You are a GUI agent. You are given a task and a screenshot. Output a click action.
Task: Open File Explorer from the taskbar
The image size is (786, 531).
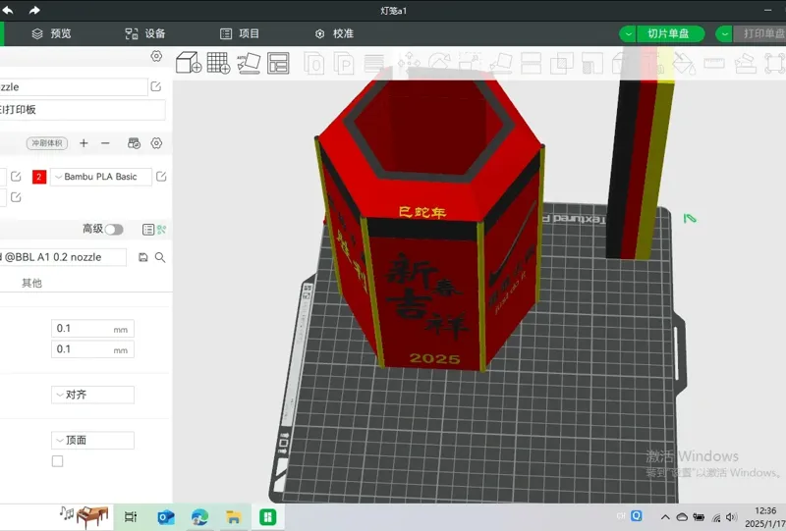[x=234, y=517]
